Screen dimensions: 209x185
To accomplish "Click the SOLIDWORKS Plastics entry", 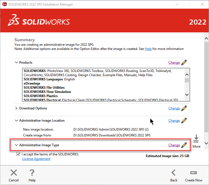I will [x=41, y=96].
